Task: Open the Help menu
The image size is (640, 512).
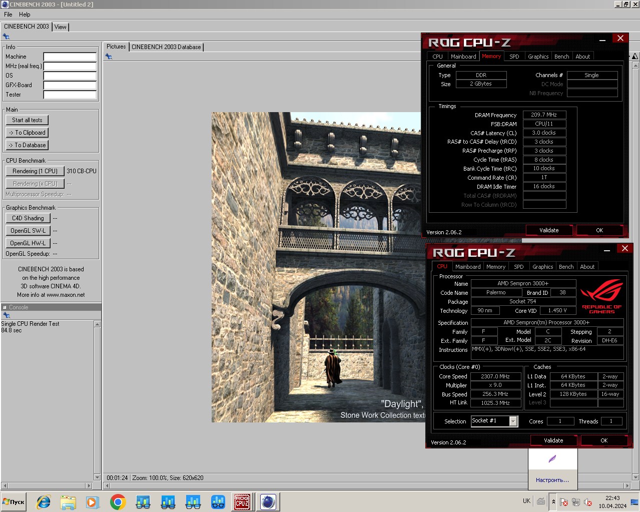Action: coord(25,15)
